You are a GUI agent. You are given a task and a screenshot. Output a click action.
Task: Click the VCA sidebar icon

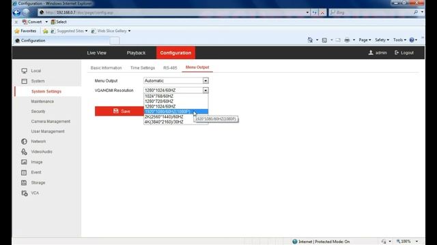coord(25,193)
